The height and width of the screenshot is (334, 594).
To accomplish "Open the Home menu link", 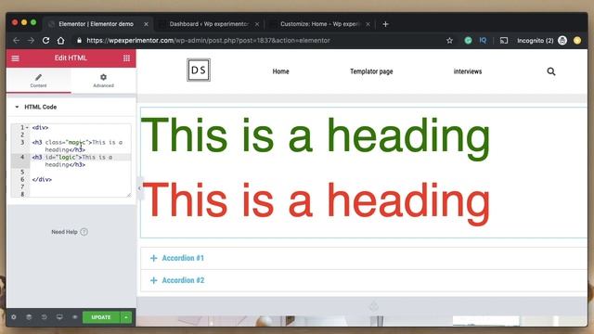I will pos(280,71).
